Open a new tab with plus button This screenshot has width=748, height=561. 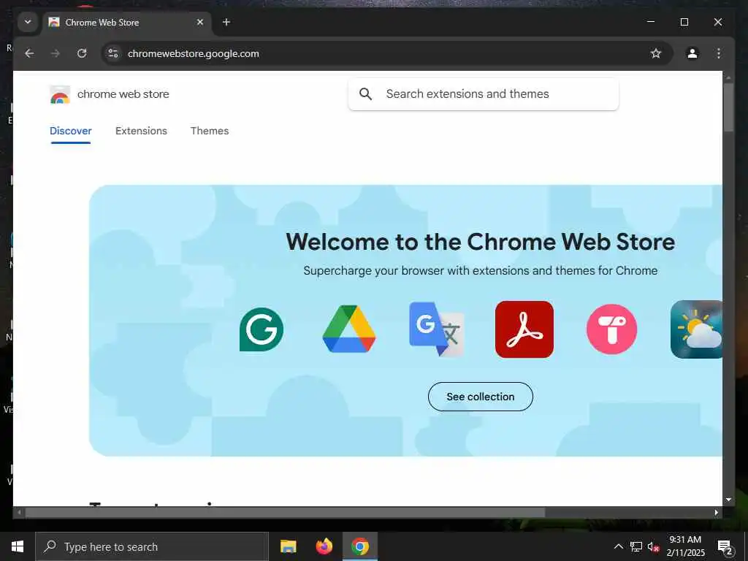coord(226,22)
